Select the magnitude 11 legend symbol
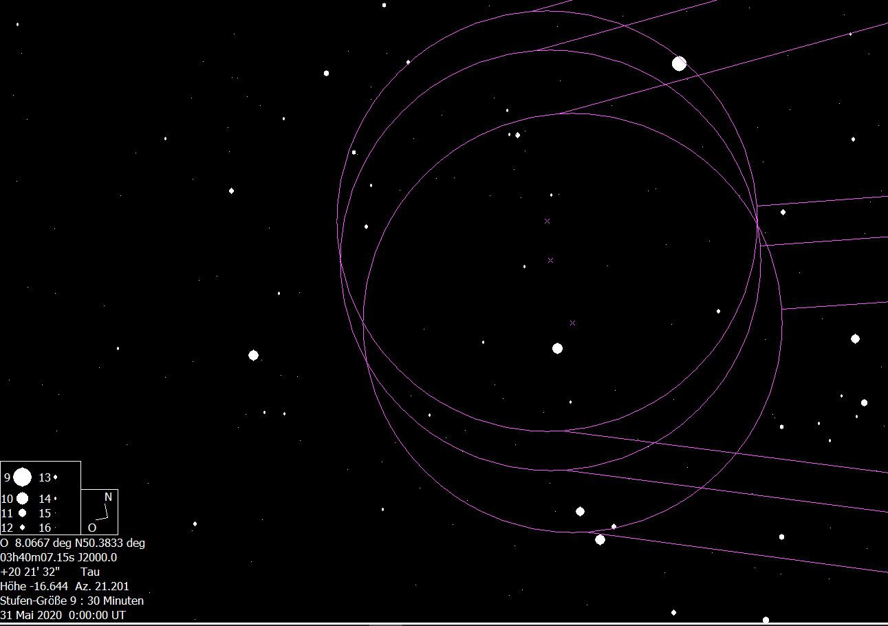Viewport: 888px width, 626px height. [23, 513]
